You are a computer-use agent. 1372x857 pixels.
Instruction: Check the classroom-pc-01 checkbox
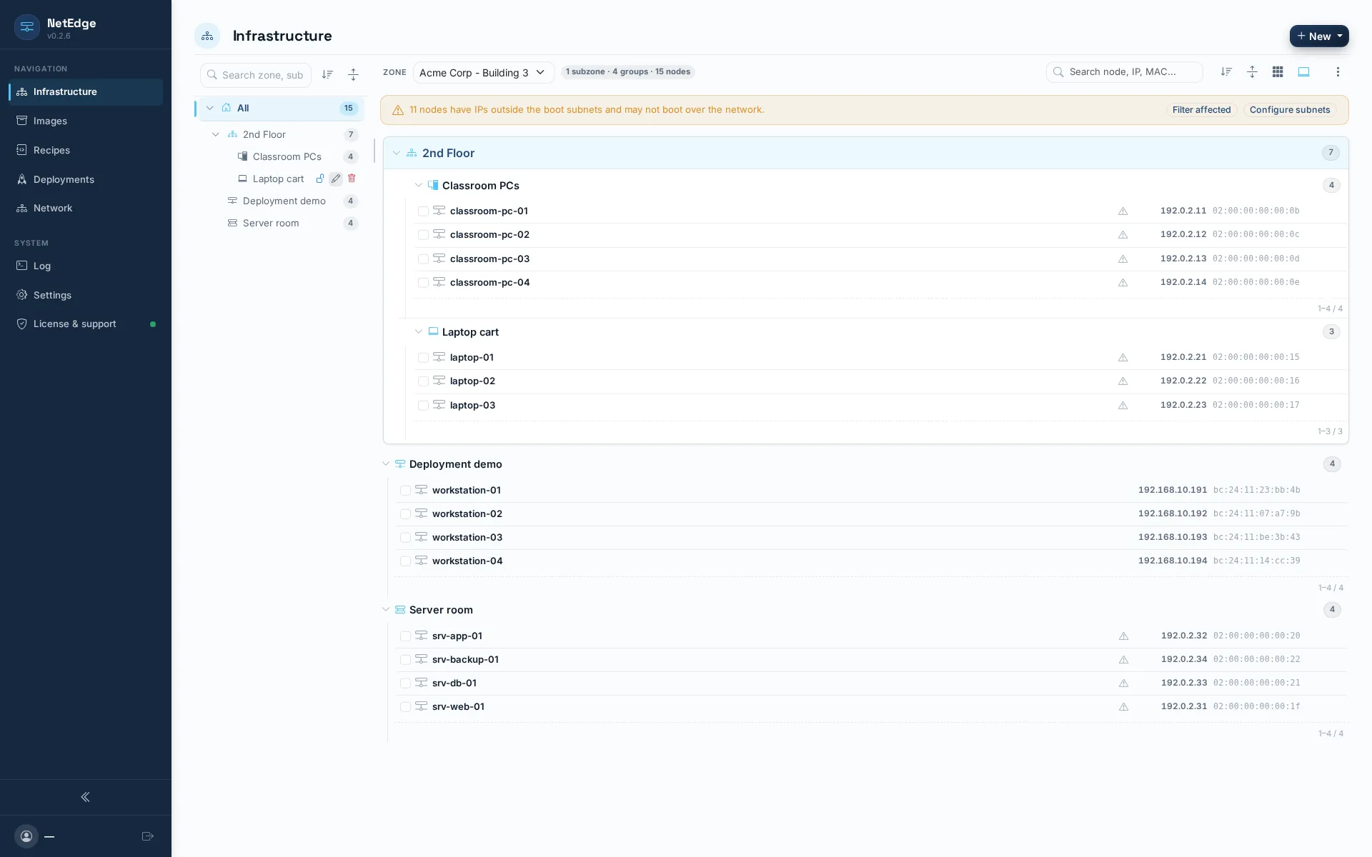423,211
